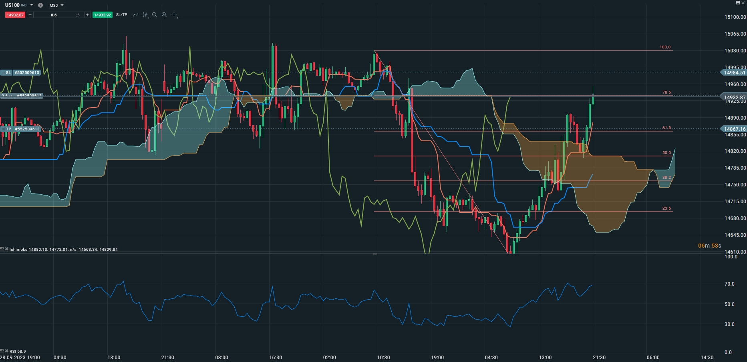Click the 0.6 trade volume input field
Screen dimensions: 747x362
[x=54, y=15]
